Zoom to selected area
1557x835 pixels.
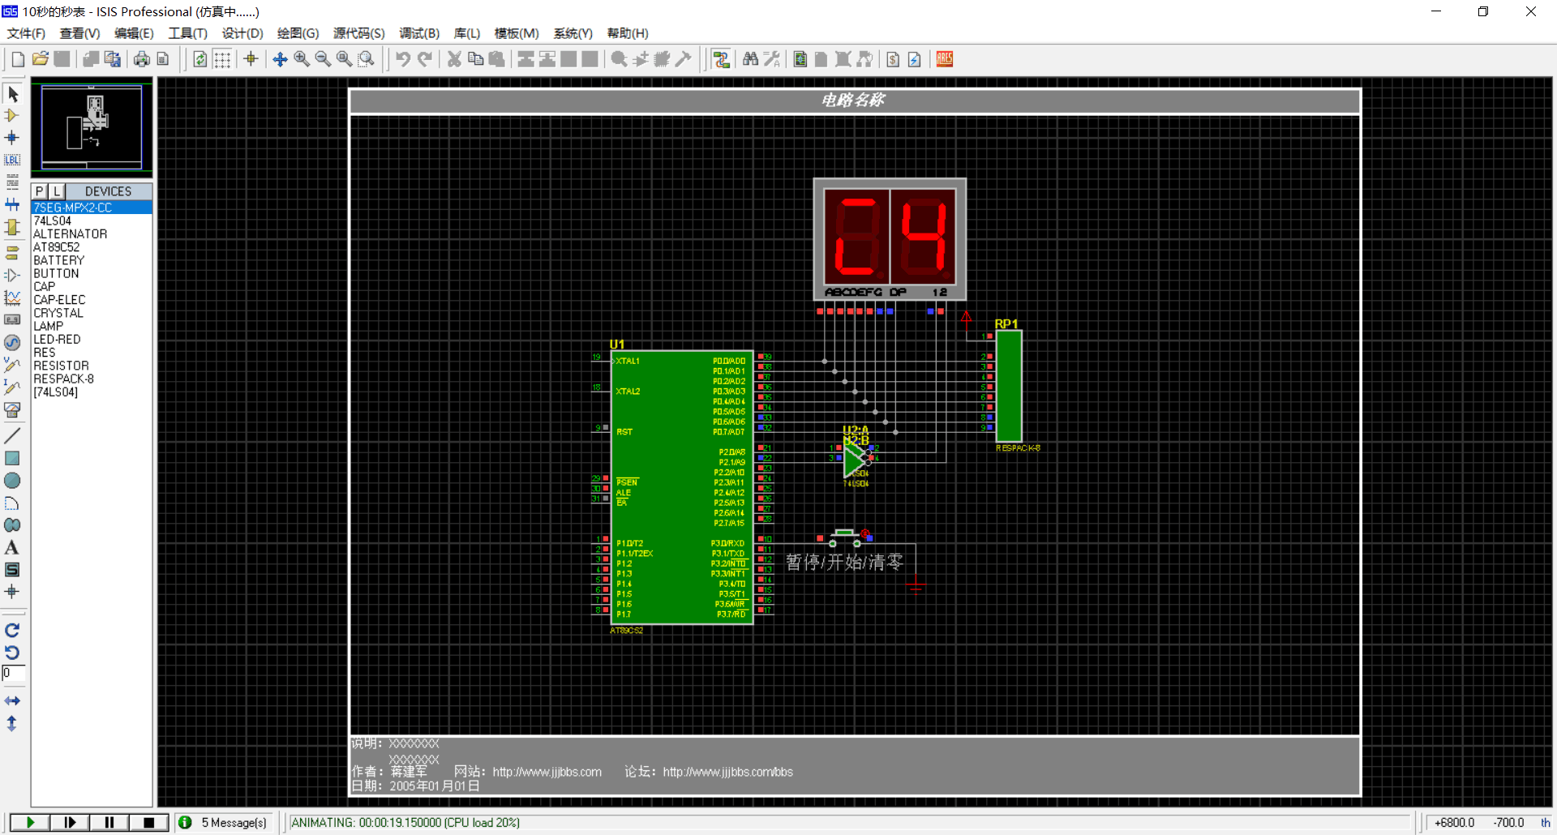click(x=367, y=59)
